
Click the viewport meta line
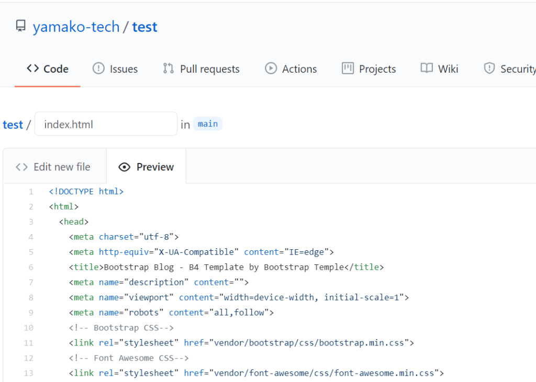pyautogui.click(x=239, y=297)
